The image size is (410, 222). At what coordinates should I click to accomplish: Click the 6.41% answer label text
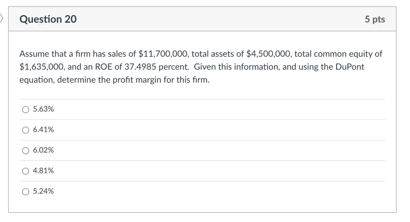click(43, 130)
